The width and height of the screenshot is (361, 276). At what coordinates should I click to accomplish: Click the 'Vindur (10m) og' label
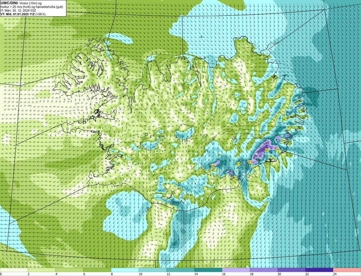30,3
